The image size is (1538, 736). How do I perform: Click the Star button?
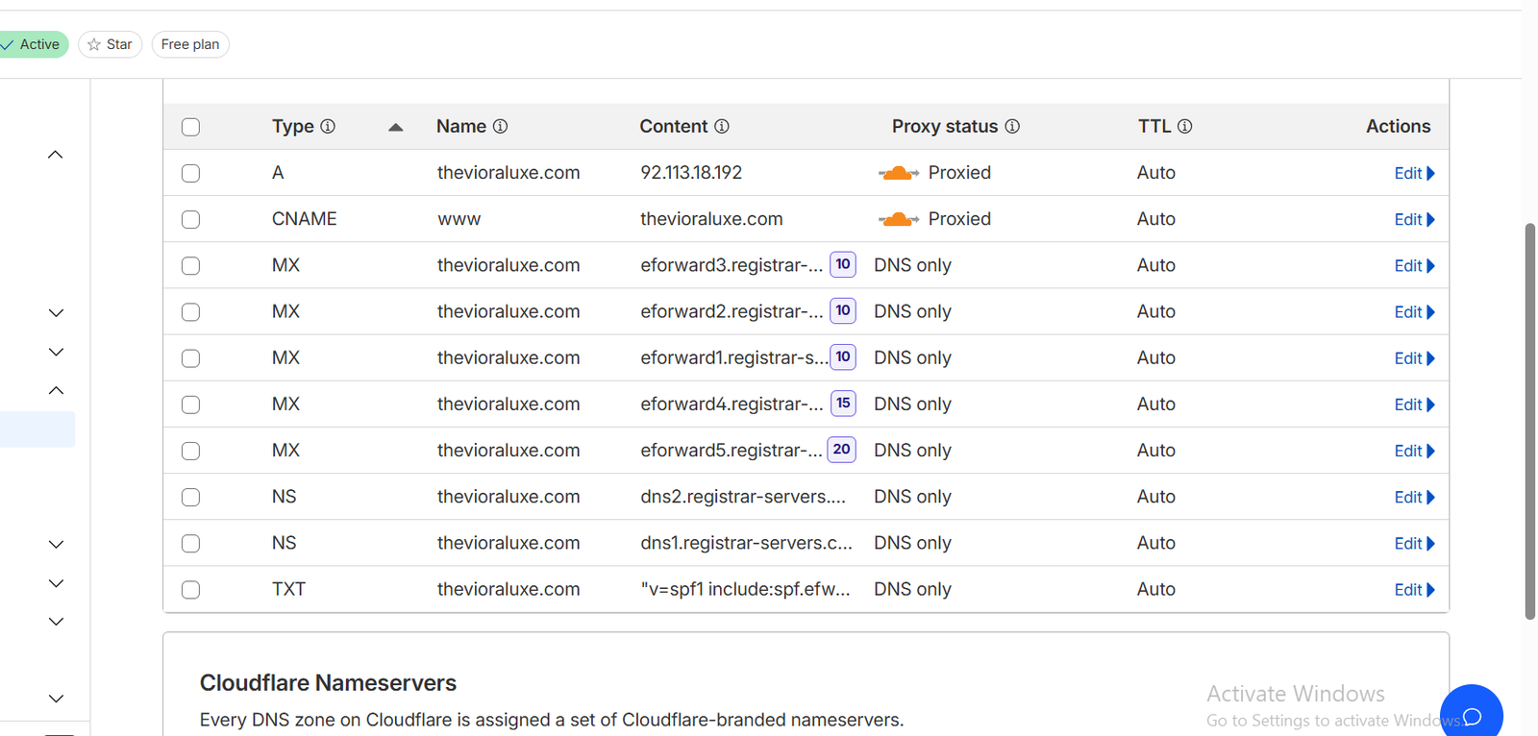[110, 44]
